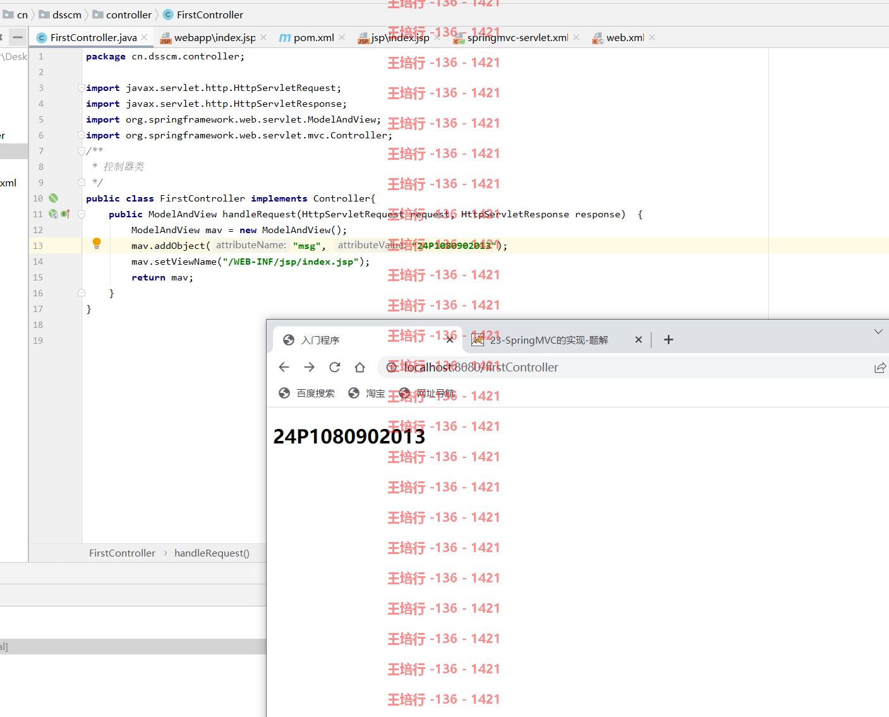This screenshot has height=717, width=889.
Task: Close the 23-SpringMVC的实现-题解 browser tab
Action: pos(638,340)
